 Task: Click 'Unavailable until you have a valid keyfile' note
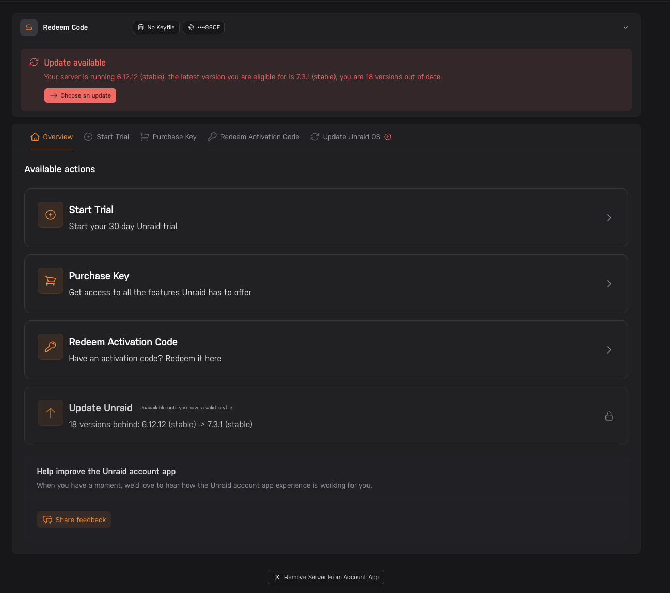pyautogui.click(x=186, y=408)
